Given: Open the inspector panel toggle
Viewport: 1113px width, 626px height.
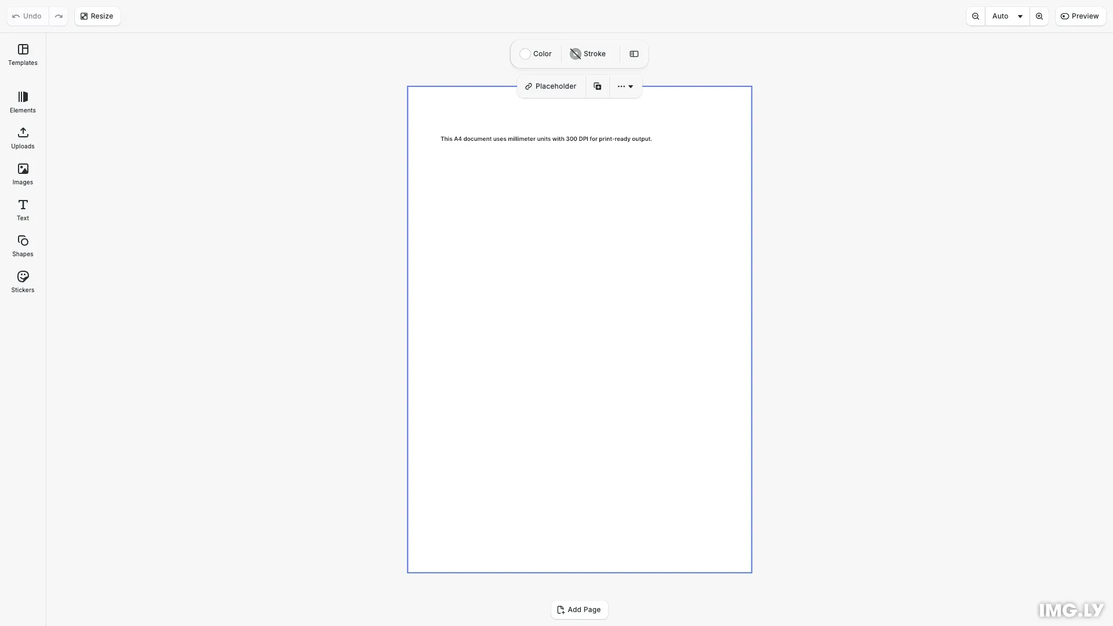Looking at the screenshot, I should point(634,53).
